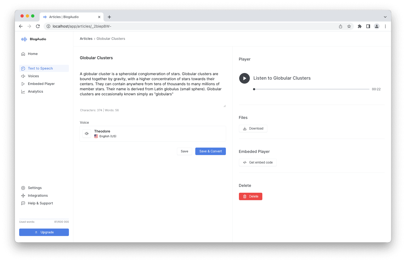Open Help & Support

point(40,203)
